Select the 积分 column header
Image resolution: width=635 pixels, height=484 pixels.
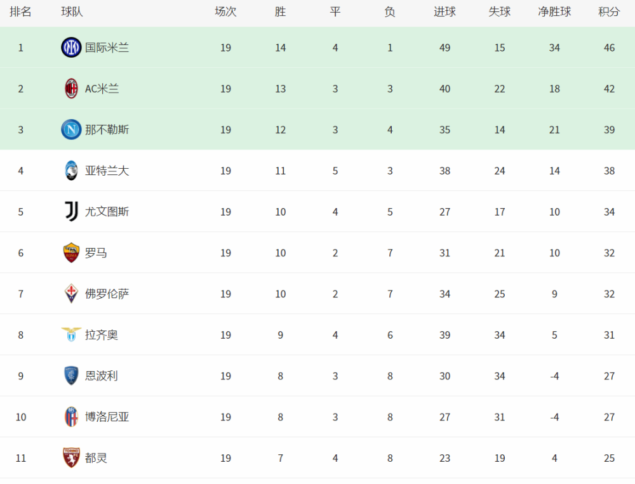pos(609,12)
